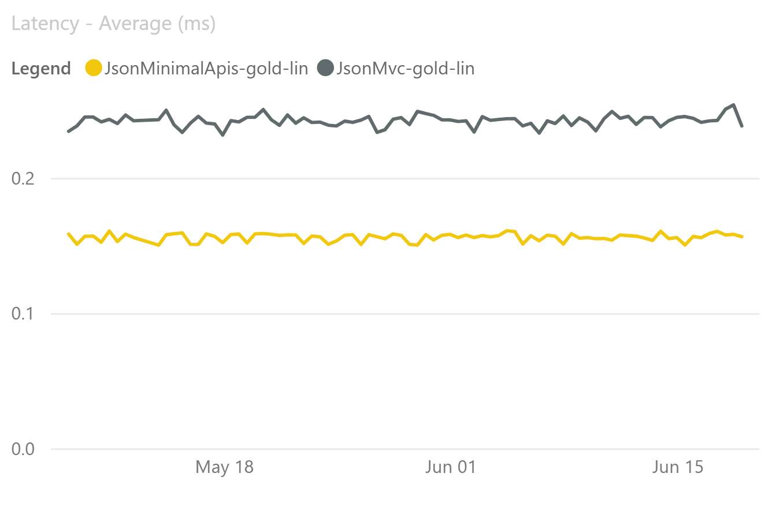Click the last point of the yellow line
The image size is (776, 507).
click(x=742, y=237)
